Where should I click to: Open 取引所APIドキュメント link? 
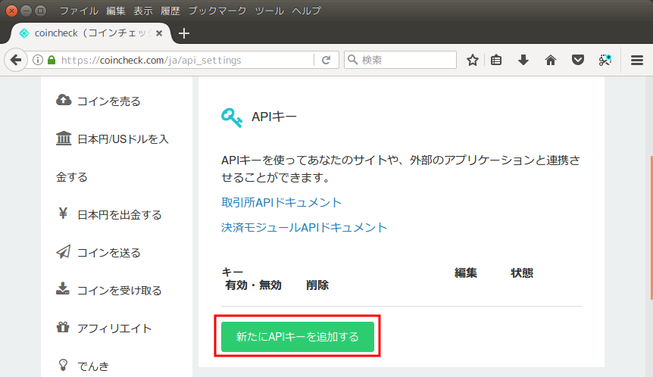(281, 202)
